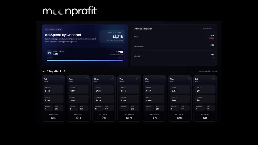Select the Current Period label
Viewport: 258px width, 145px height.
(x=208, y=29)
